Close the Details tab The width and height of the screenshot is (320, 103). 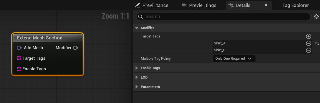click(266, 5)
